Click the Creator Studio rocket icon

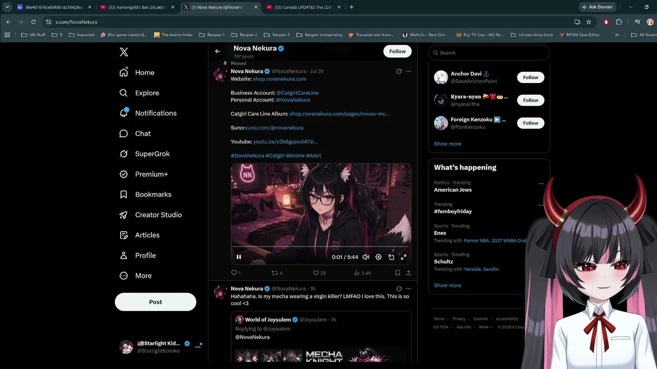[124, 215]
